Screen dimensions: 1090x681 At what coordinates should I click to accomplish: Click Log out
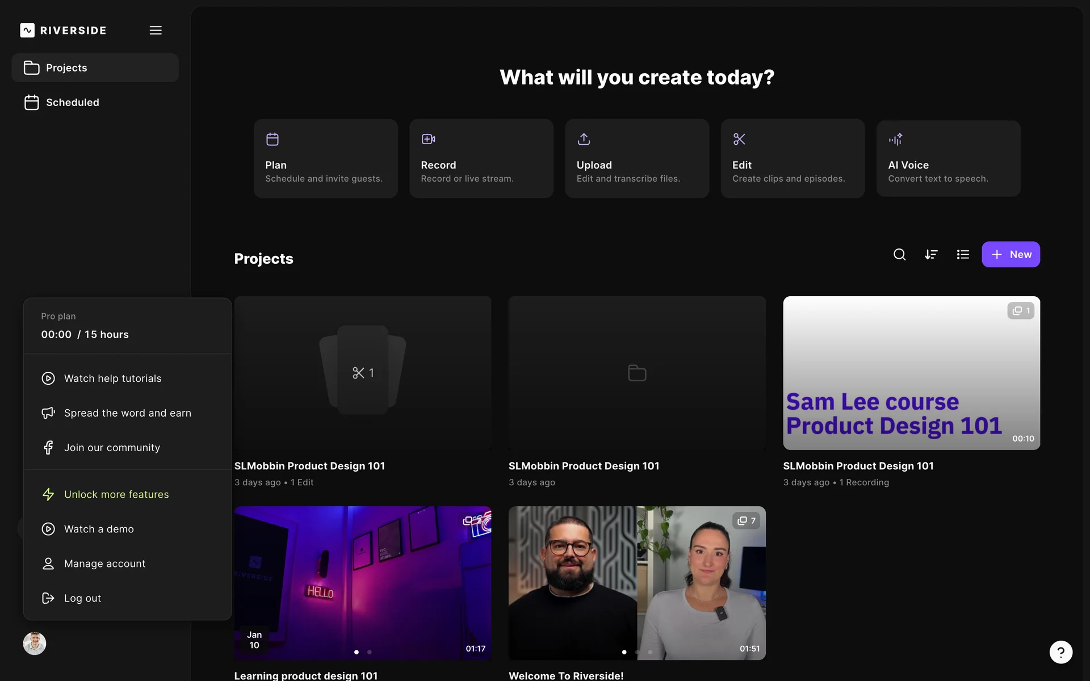click(82, 598)
